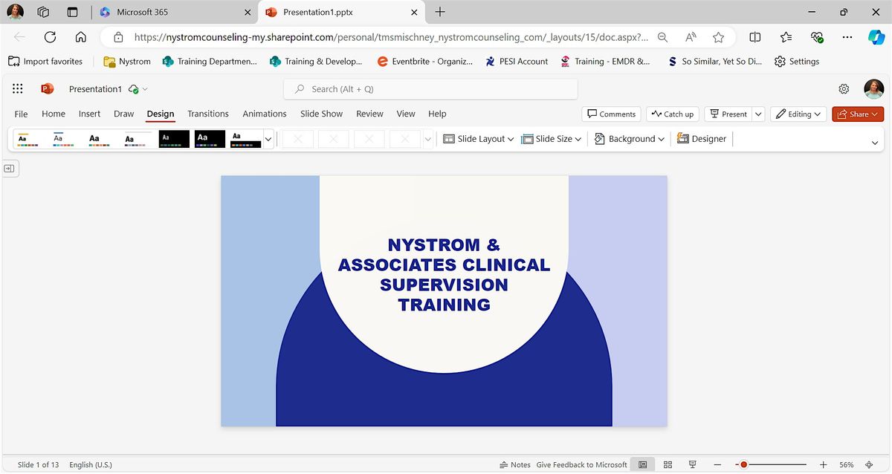The width and height of the screenshot is (892, 474).
Task: Expand the themes gallery
Action: 268,139
